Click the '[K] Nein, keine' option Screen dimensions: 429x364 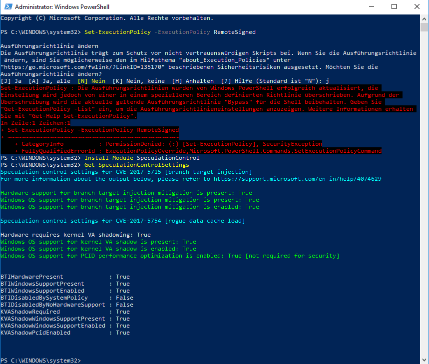pos(138,81)
